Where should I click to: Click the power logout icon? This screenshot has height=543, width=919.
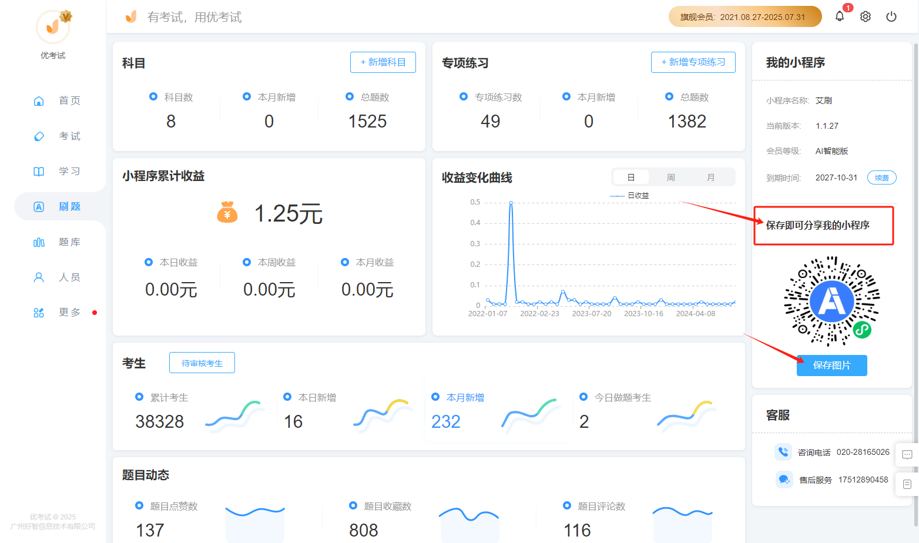coord(891,16)
